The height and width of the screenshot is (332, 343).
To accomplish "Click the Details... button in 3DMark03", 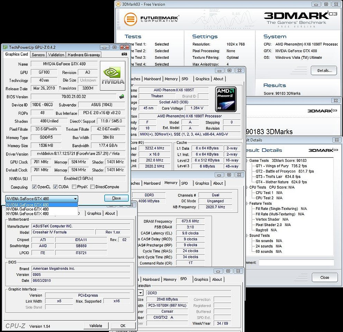I will pyautogui.click(x=324, y=71).
